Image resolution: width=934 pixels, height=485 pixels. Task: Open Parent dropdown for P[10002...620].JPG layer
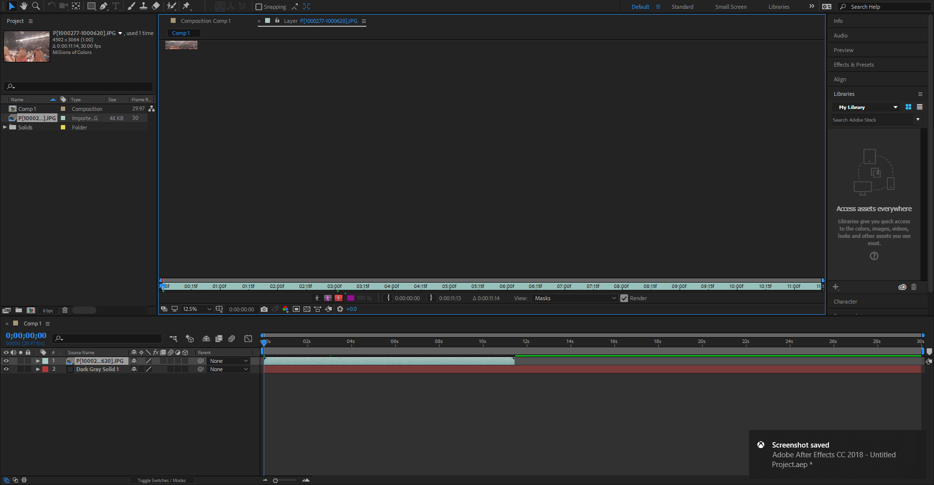[229, 361]
